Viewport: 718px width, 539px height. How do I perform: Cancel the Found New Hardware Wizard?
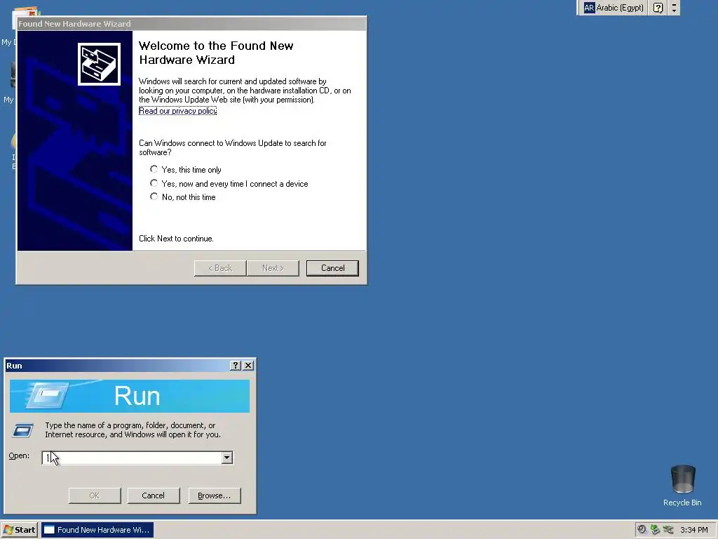coord(332,268)
